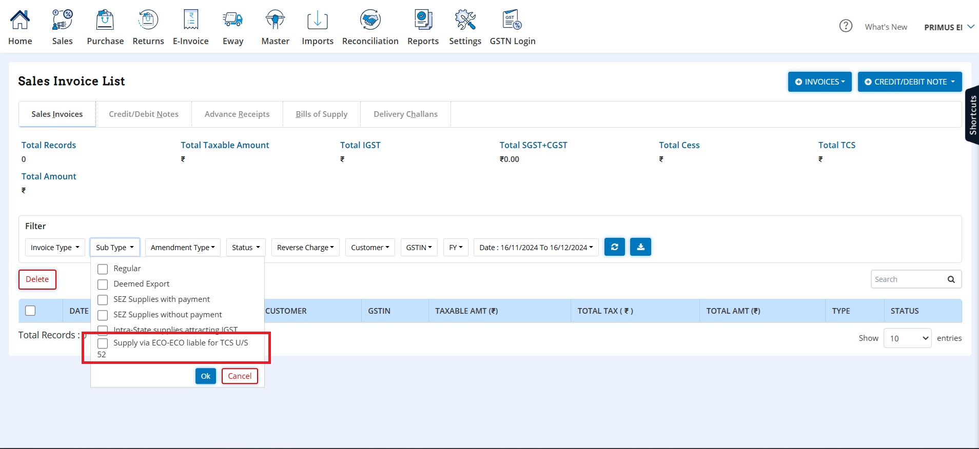Open the E-Invoice module icon
979x449 pixels.
click(191, 20)
